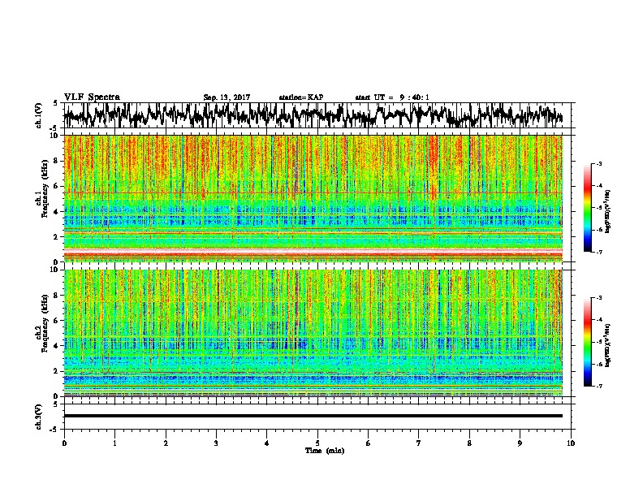Click time axis tick label "6"
Viewport: 643px width, 497px height.
tap(368, 443)
